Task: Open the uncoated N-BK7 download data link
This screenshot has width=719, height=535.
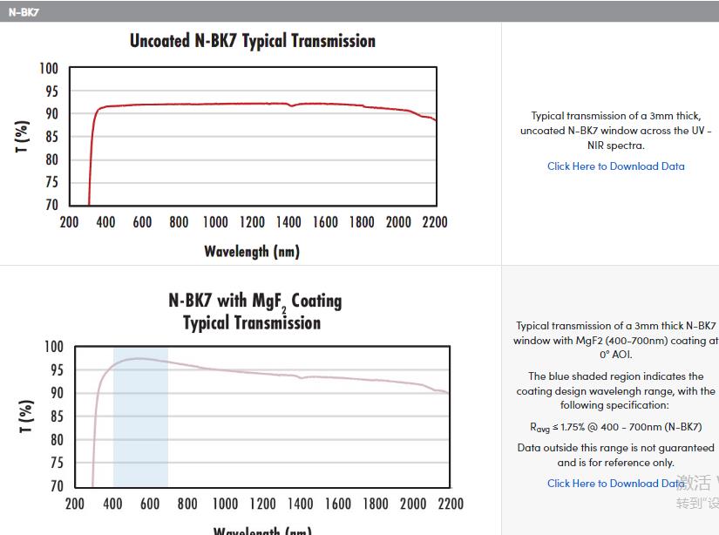Action: point(615,166)
